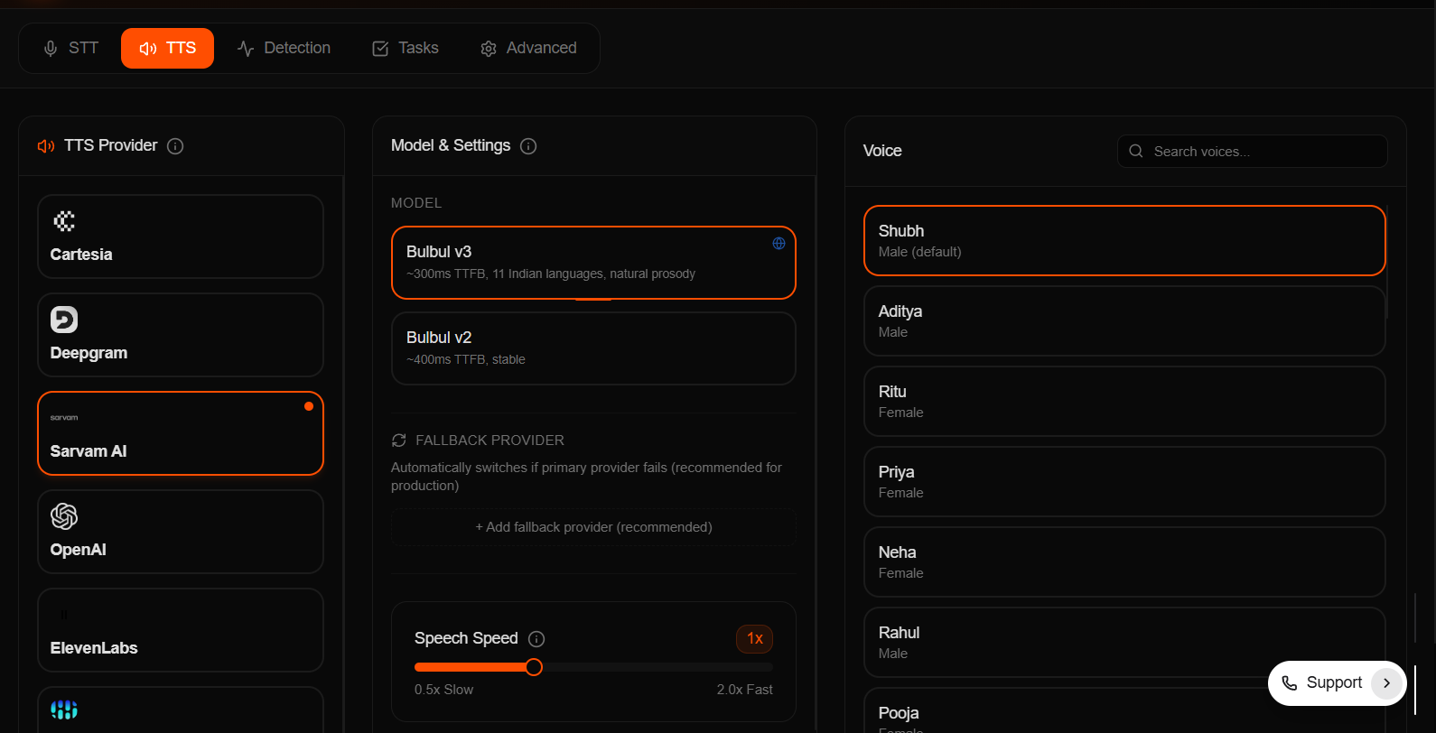1436x733 pixels.
Task: Add a fallback provider
Action: pos(593,527)
